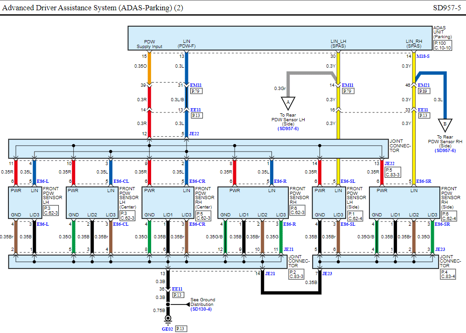466x333 pixels.
Task: Open the SD130-4 ground distribution link
Action: [x=201, y=309]
